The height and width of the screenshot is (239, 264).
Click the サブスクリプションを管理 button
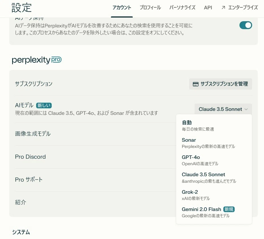click(x=221, y=84)
